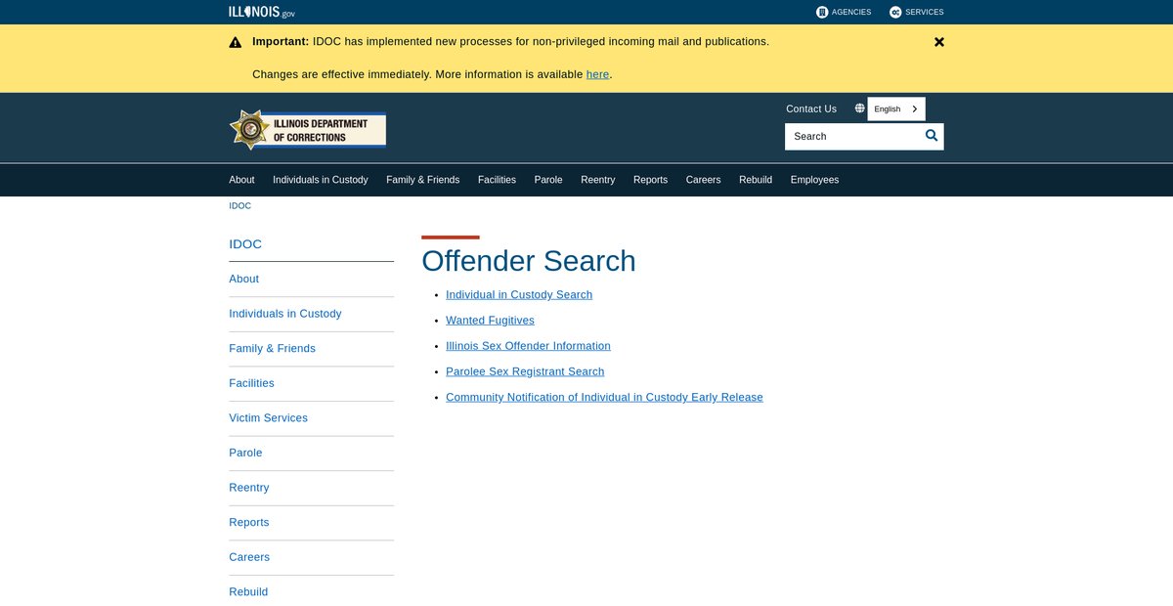Open the Employees navigation menu
Screen dimensions: 1173x606
coord(814,180)
